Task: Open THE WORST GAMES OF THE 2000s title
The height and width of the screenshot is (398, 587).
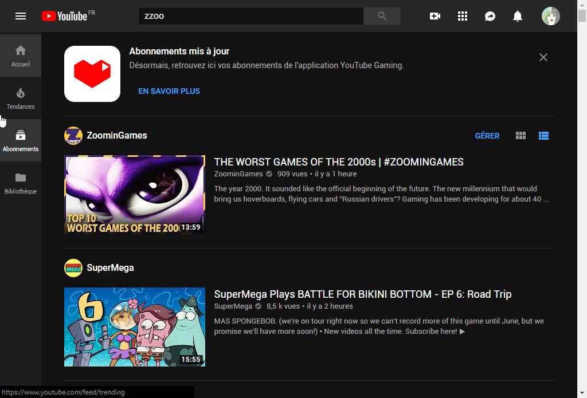Action: click(x=339, y=162)
